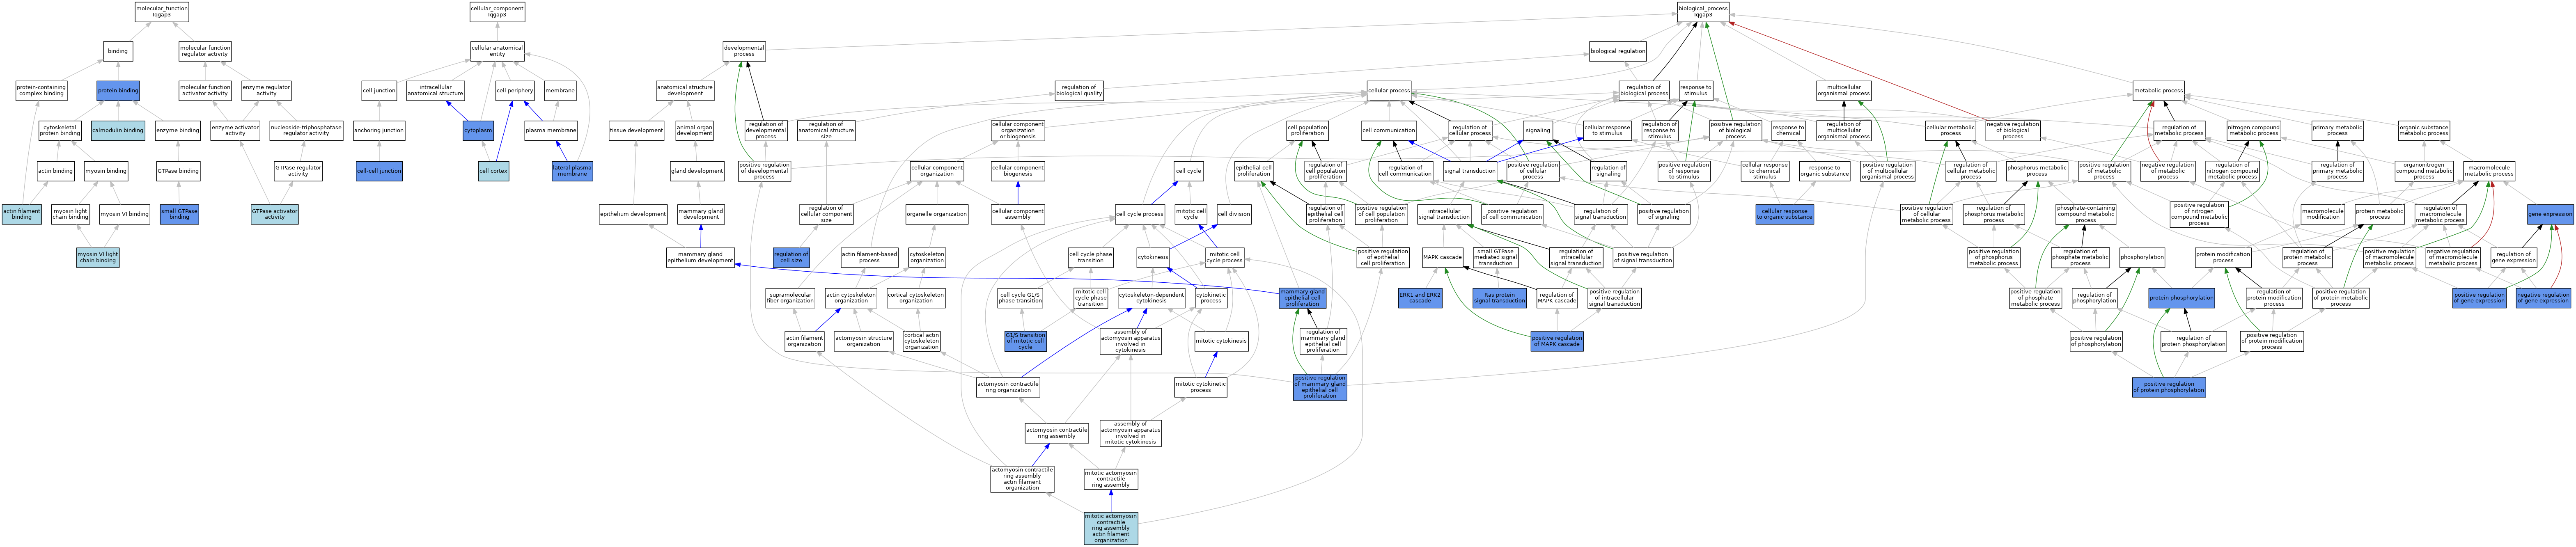Click 'actomyosin contractile ring organization' node

(x=1008, y=387)
